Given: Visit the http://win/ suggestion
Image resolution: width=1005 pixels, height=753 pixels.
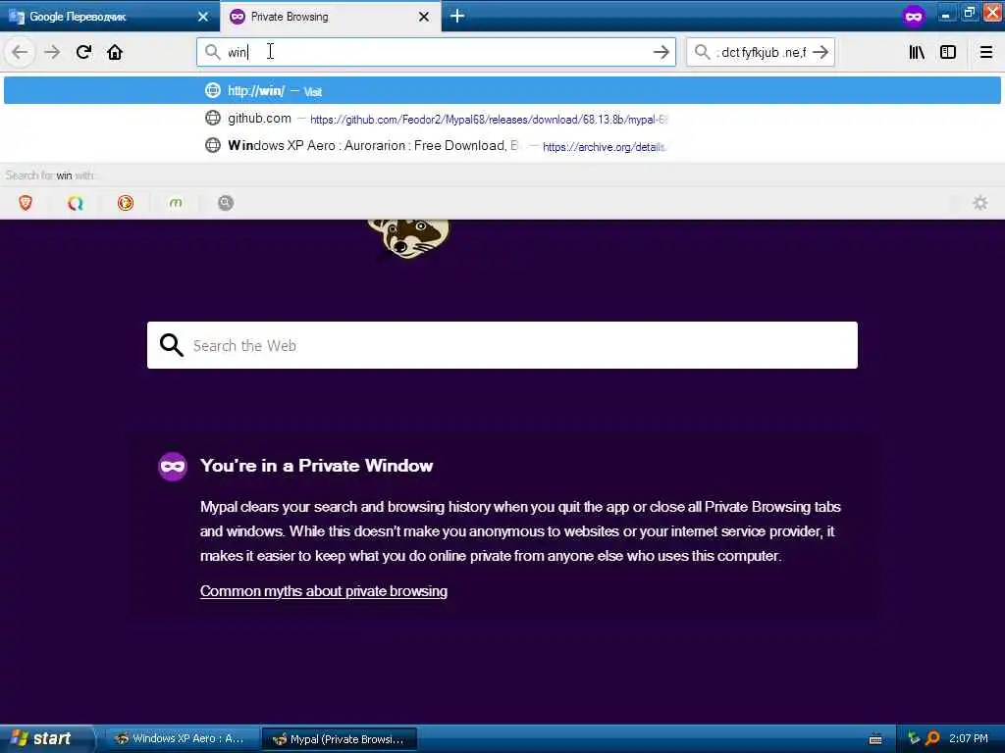Looking at the screenshot, I should tap(502, 90).
